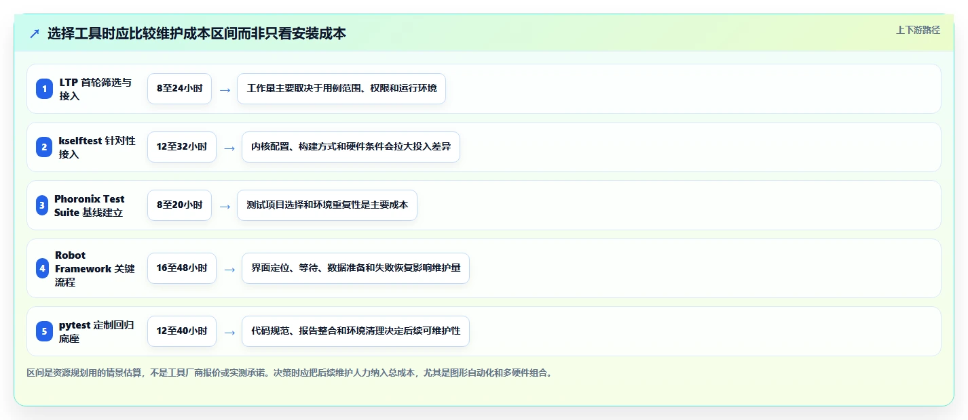Select the LTP 首轮筛选与接入 label

96,89
